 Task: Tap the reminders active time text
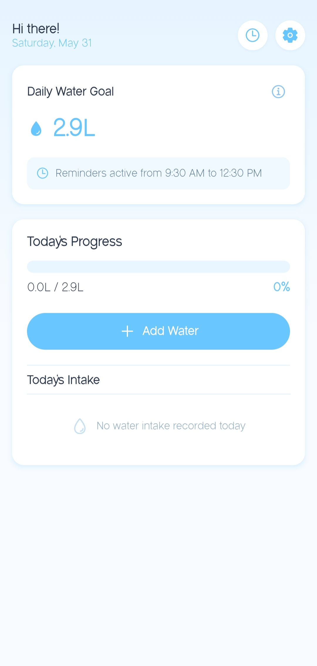[x=158, y=173]
